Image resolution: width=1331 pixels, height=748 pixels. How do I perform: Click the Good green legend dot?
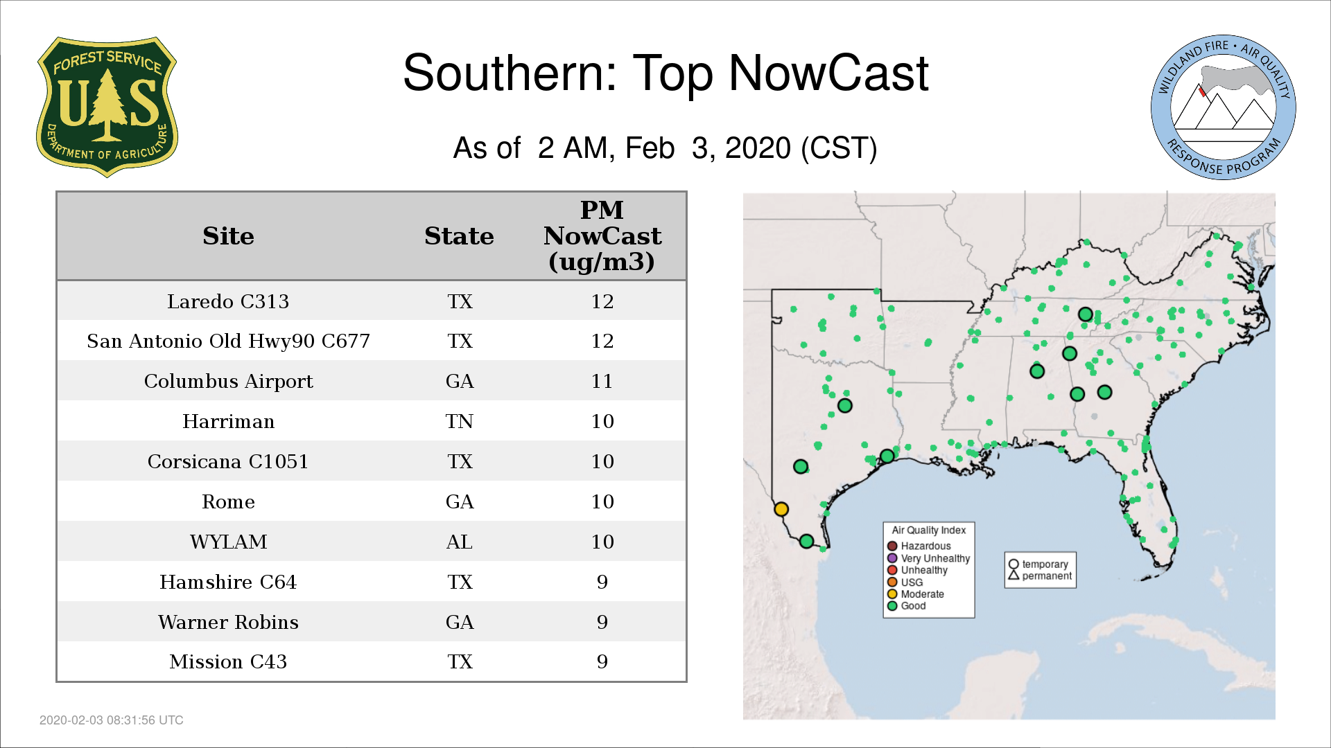(x=892, y=606)
